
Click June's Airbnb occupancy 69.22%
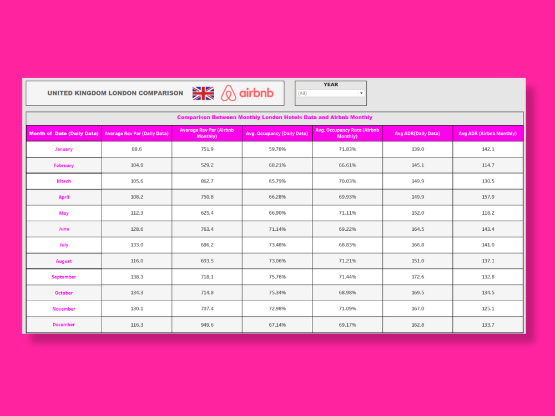pyautogui.click(x=347, y=229)
